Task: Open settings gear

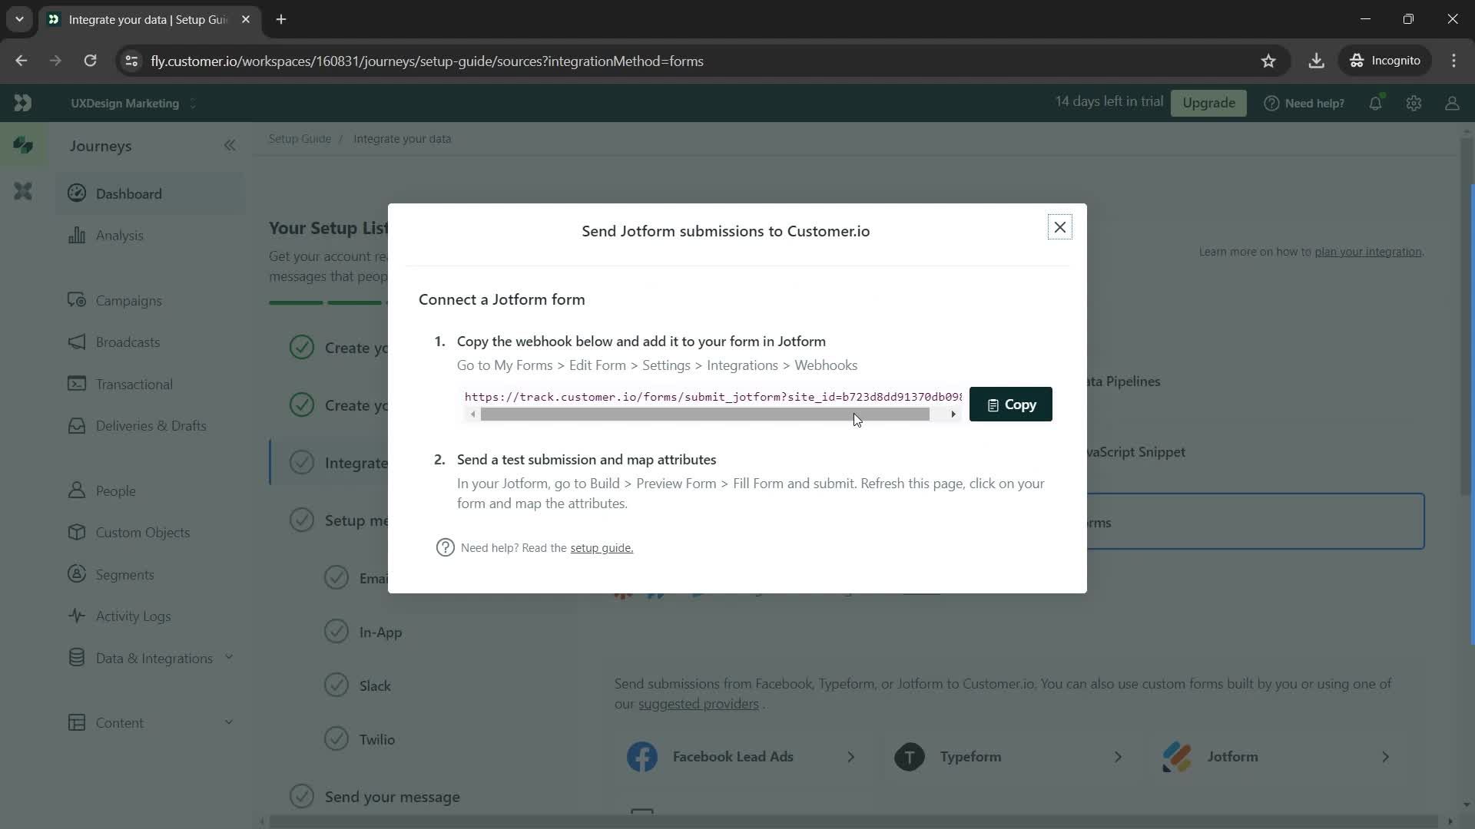Action: point(1414,103)
